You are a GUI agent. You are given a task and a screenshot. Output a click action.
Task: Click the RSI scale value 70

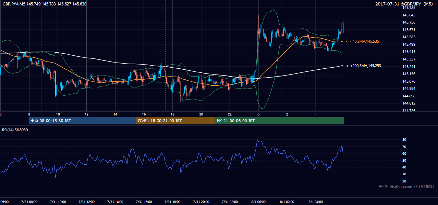[404, 147]
